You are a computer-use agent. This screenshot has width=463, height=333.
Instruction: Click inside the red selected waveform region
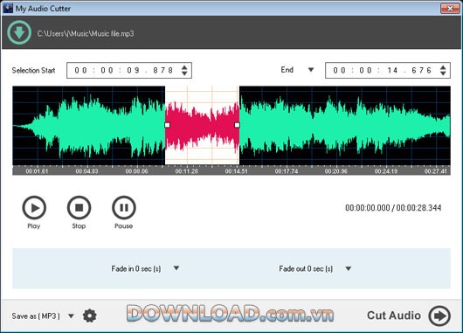click(203, 125)
